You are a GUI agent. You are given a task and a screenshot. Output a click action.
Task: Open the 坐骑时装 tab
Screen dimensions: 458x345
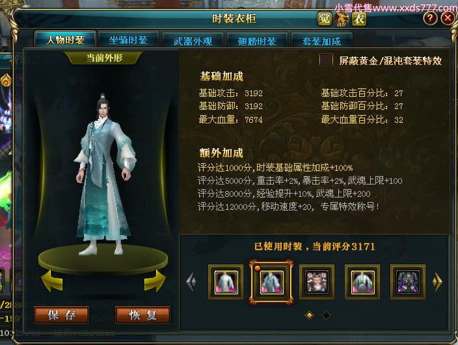tap(128, 40)
